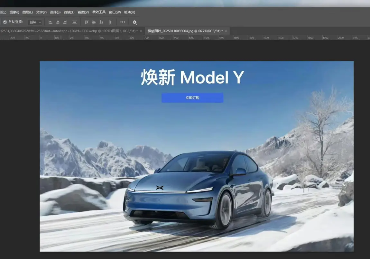Open the 图层 auto-select dropdown
This screenshot has width=370, height=259.
pos(35,22)
